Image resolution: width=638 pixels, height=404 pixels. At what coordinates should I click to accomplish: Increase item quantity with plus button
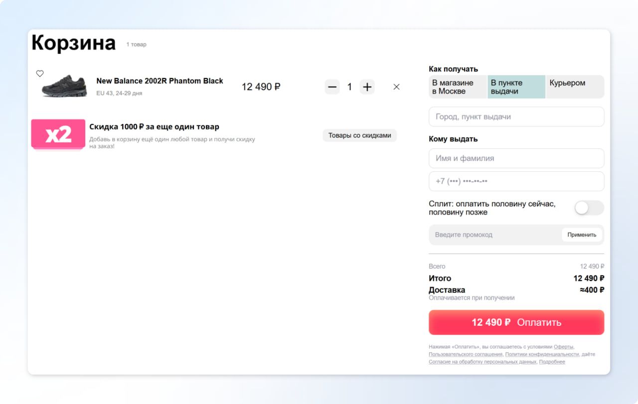[367, 87]
